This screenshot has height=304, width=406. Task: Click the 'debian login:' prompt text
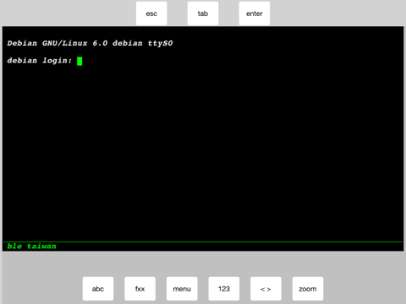pyautogui.click(x=40, y=61)
